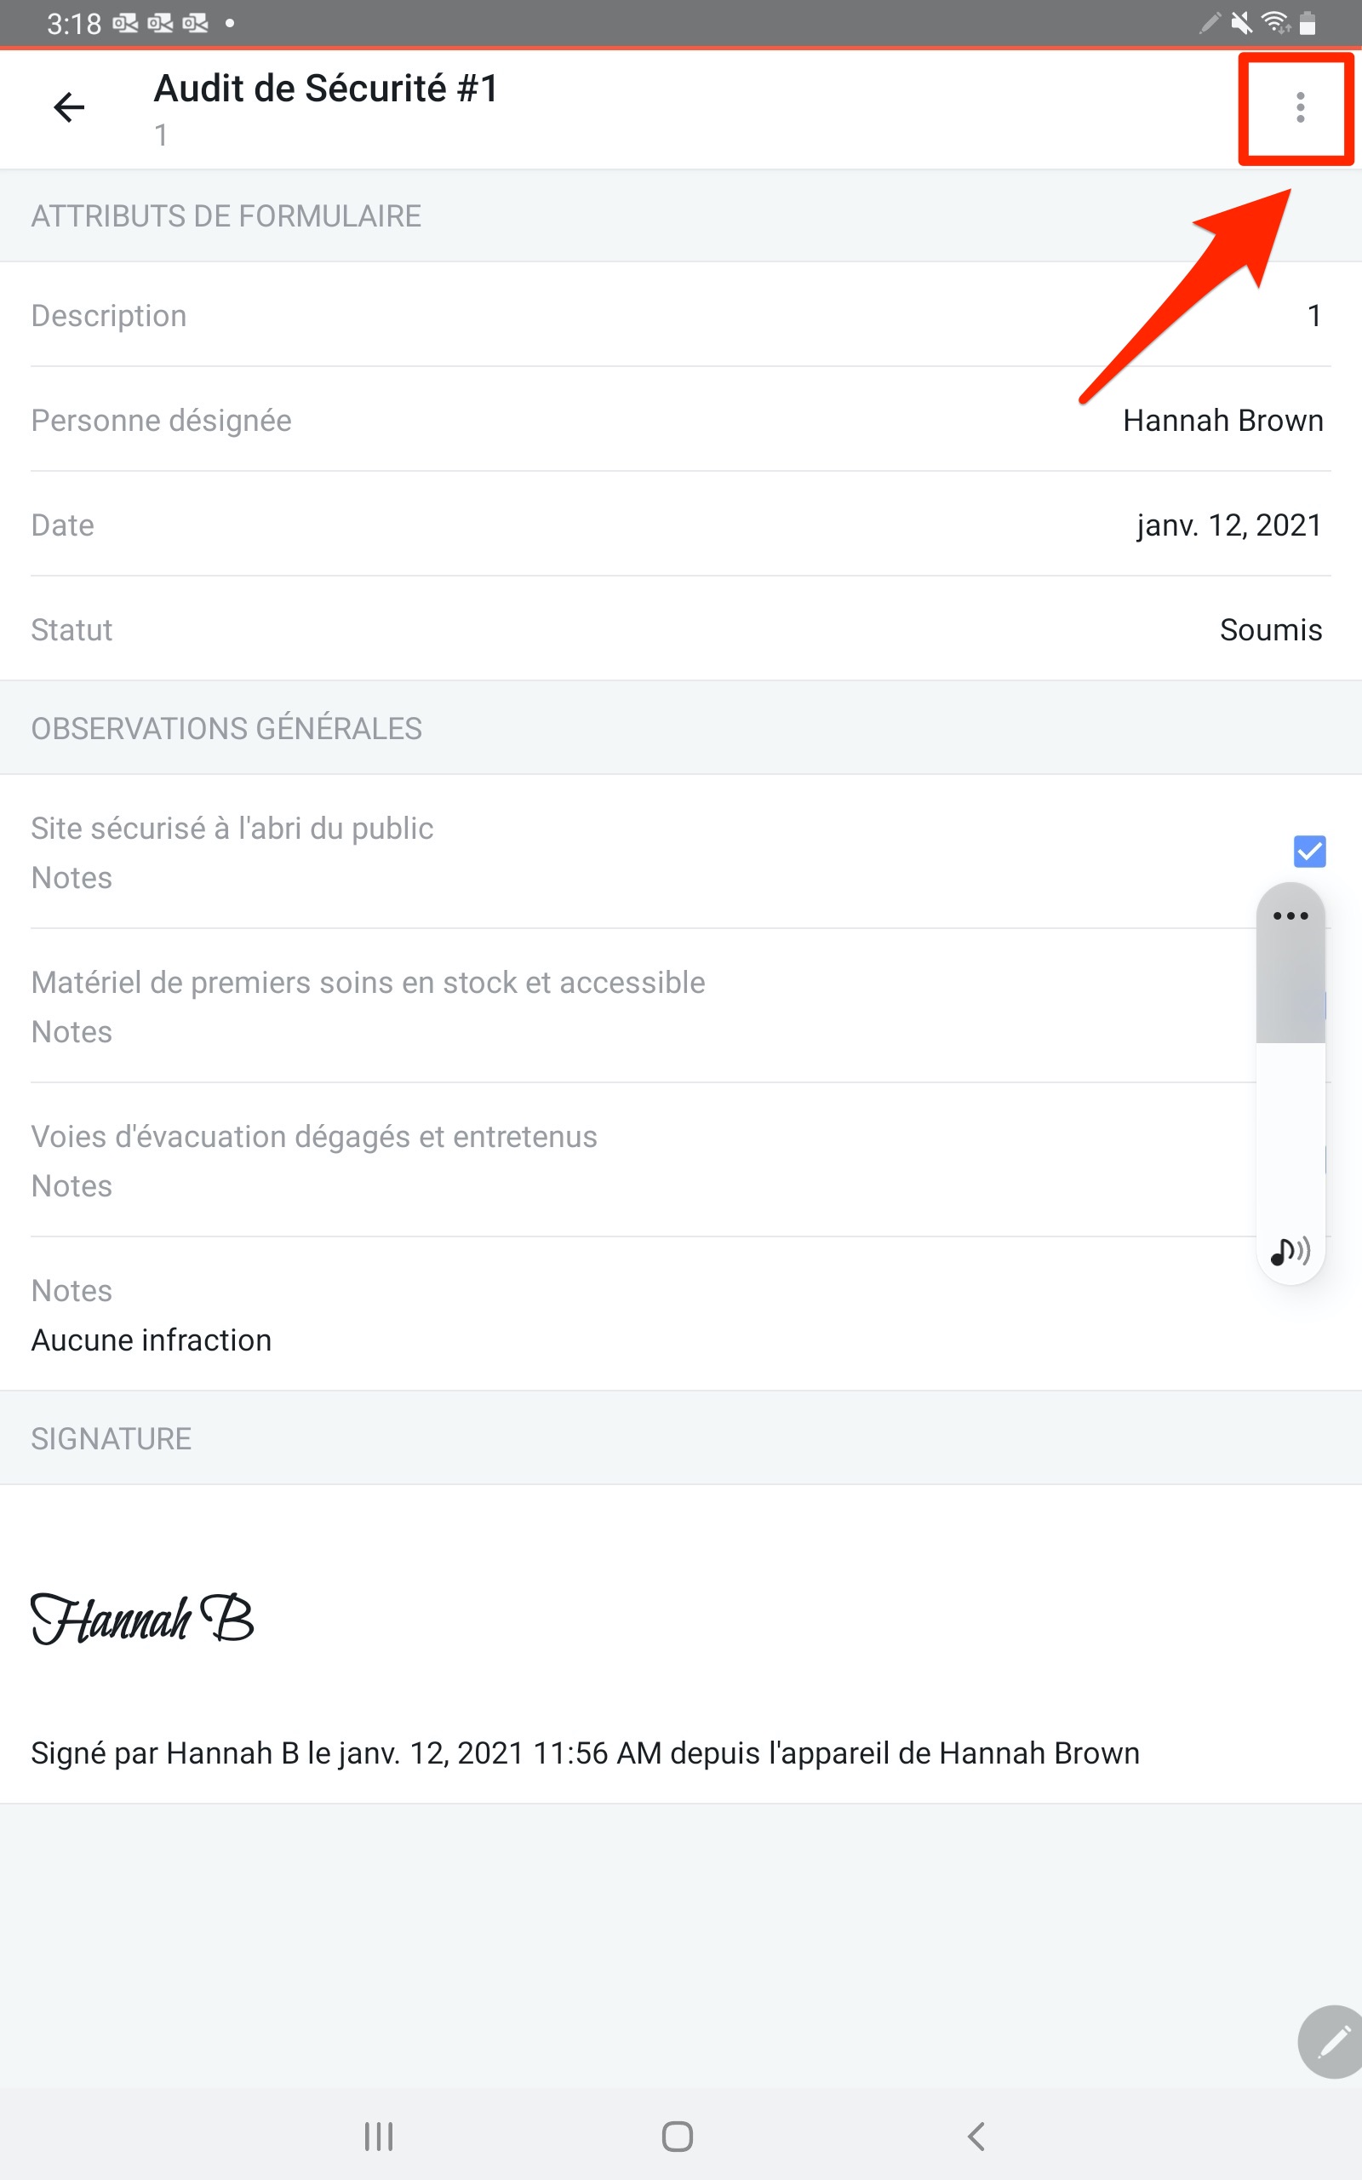
Task: Expand volume panel with three dots
Action: [x=1290, y=916]
